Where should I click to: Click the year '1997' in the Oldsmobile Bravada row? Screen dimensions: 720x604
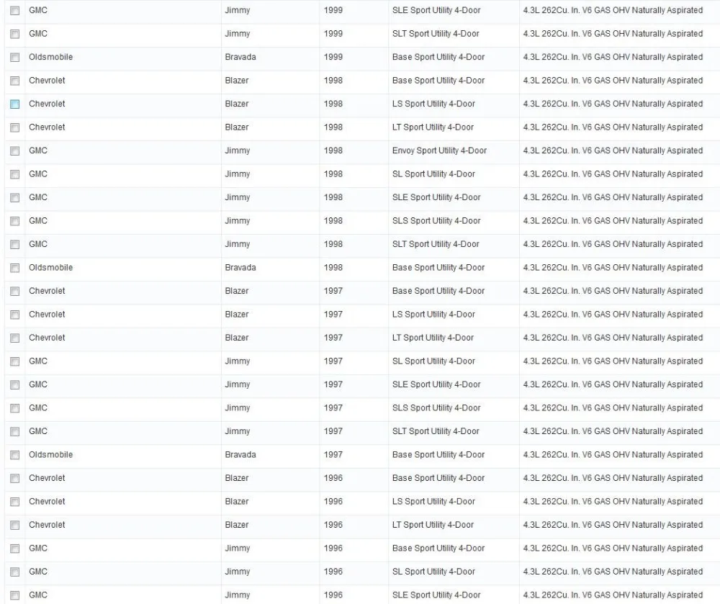[x=333, y=455]
